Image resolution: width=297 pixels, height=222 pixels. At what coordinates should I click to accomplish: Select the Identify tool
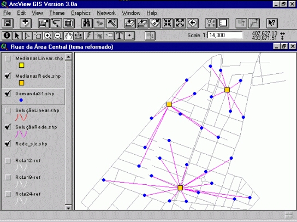7,36
